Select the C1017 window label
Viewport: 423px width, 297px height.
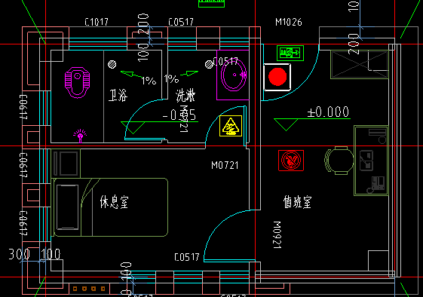[97, 22]
